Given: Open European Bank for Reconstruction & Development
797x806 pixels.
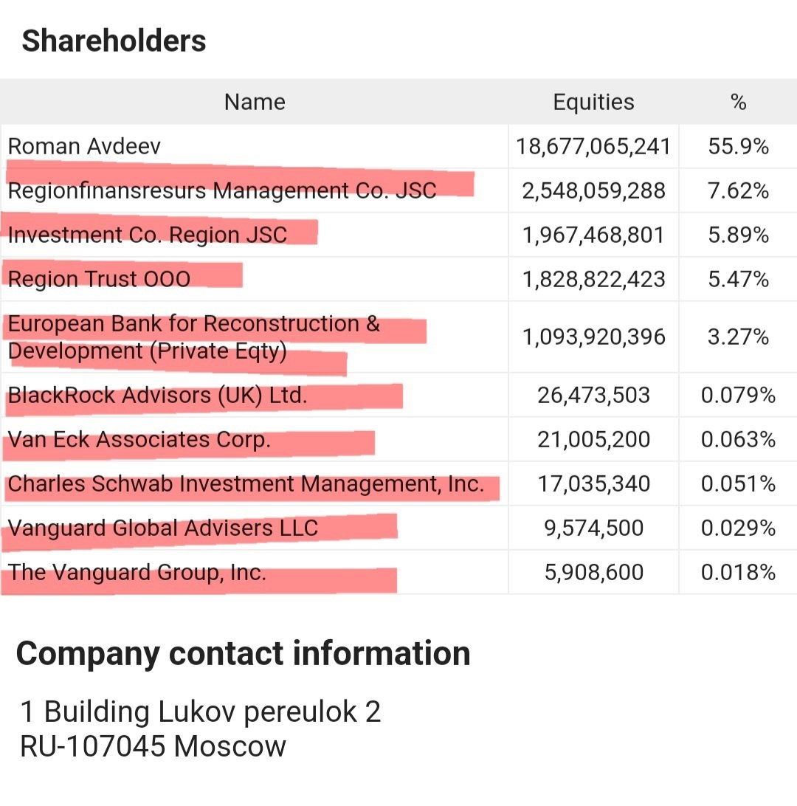Looking at the screenshot, I should click(194, 337).
